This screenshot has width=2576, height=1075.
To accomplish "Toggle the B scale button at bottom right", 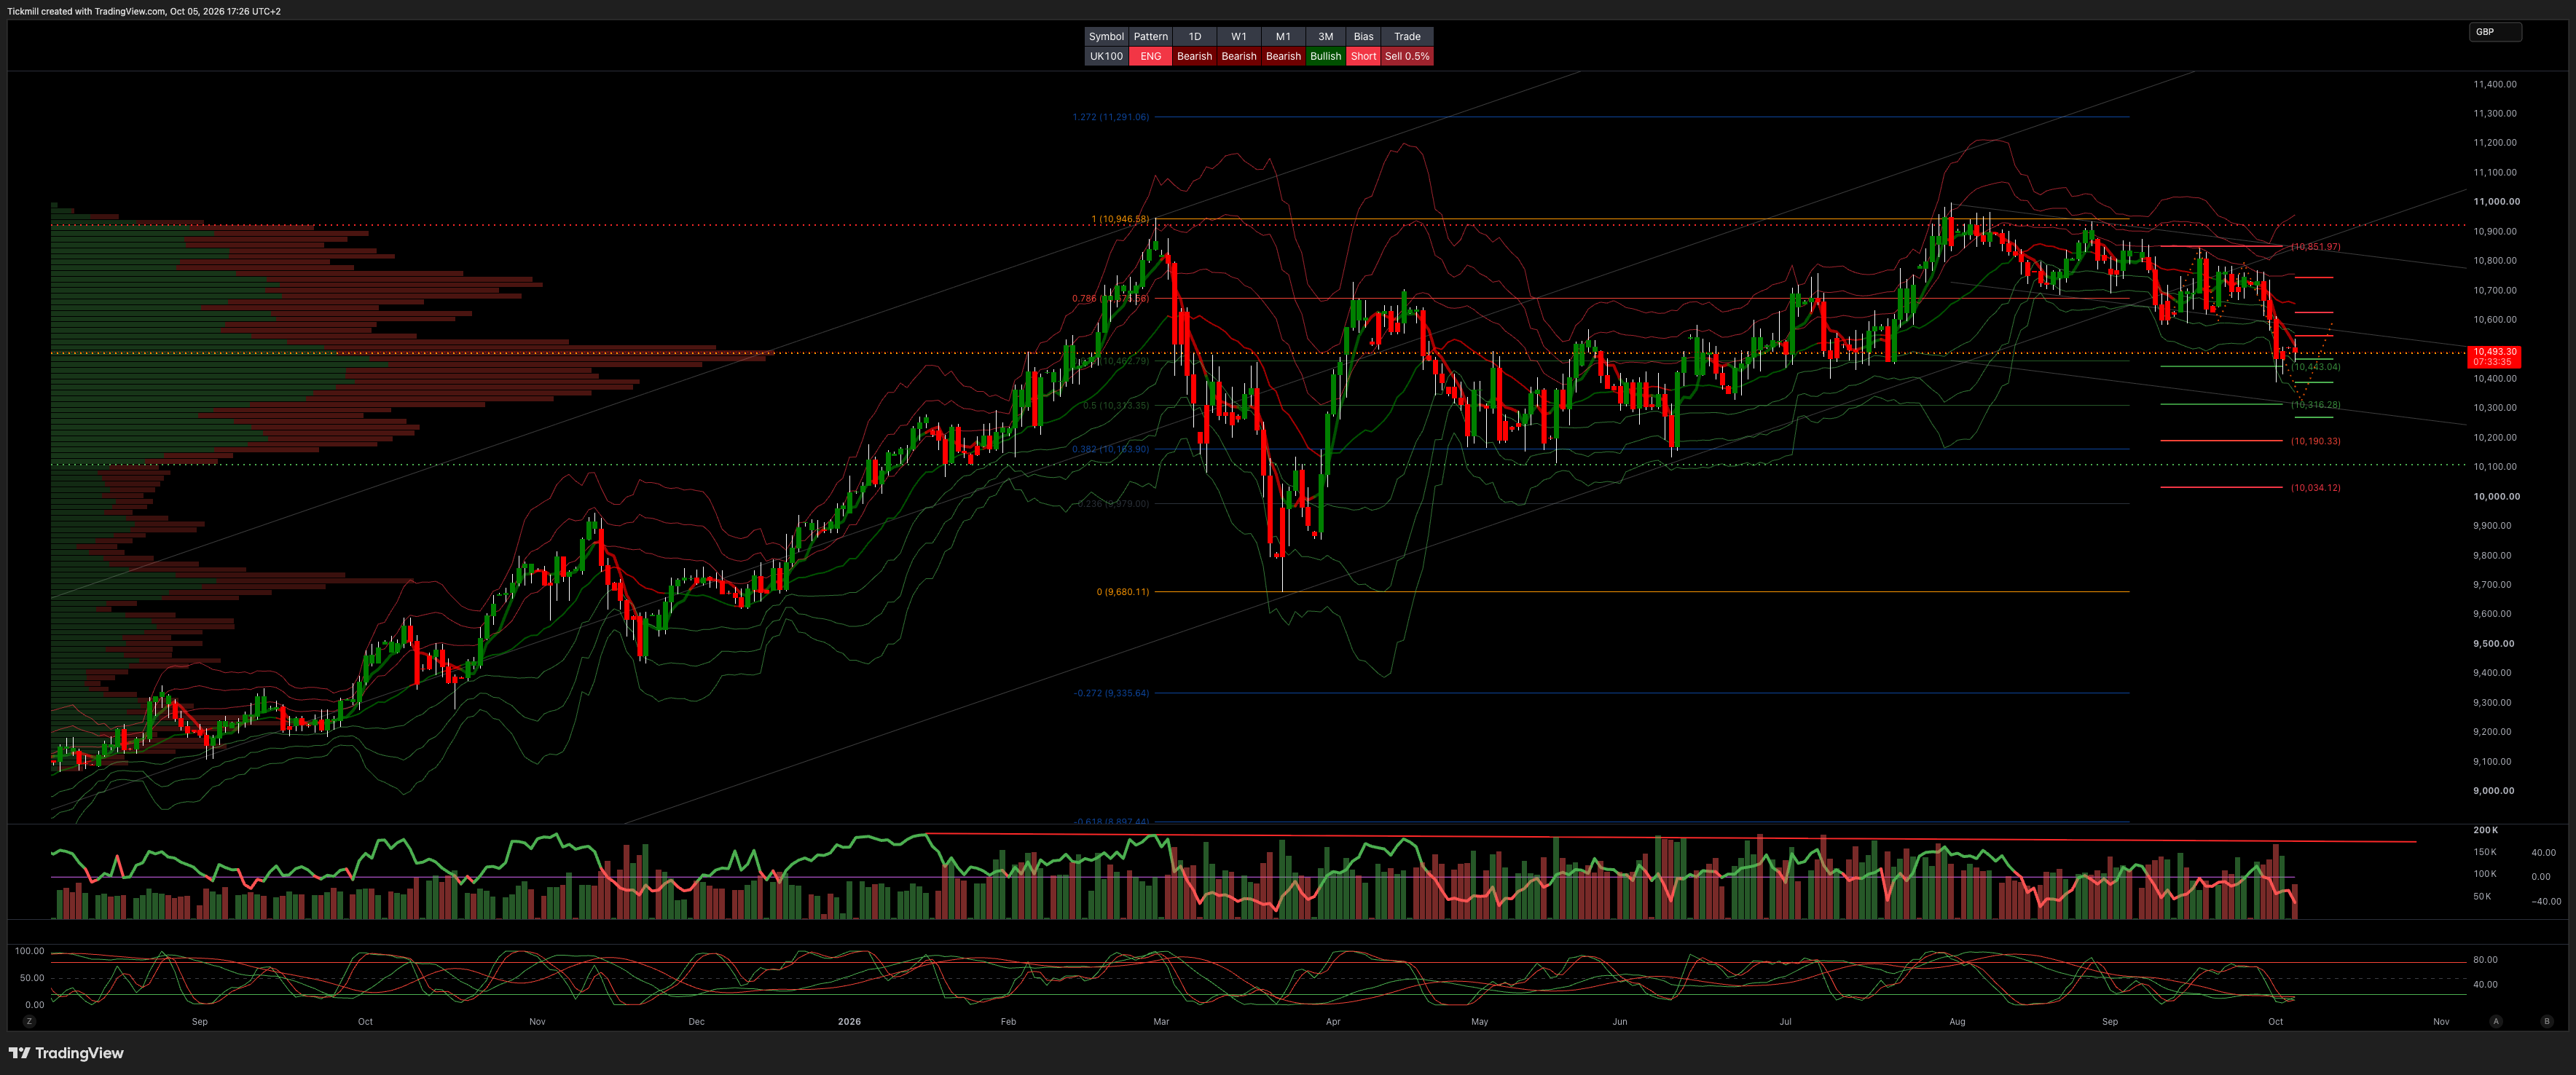I will click(2546, 1021).
